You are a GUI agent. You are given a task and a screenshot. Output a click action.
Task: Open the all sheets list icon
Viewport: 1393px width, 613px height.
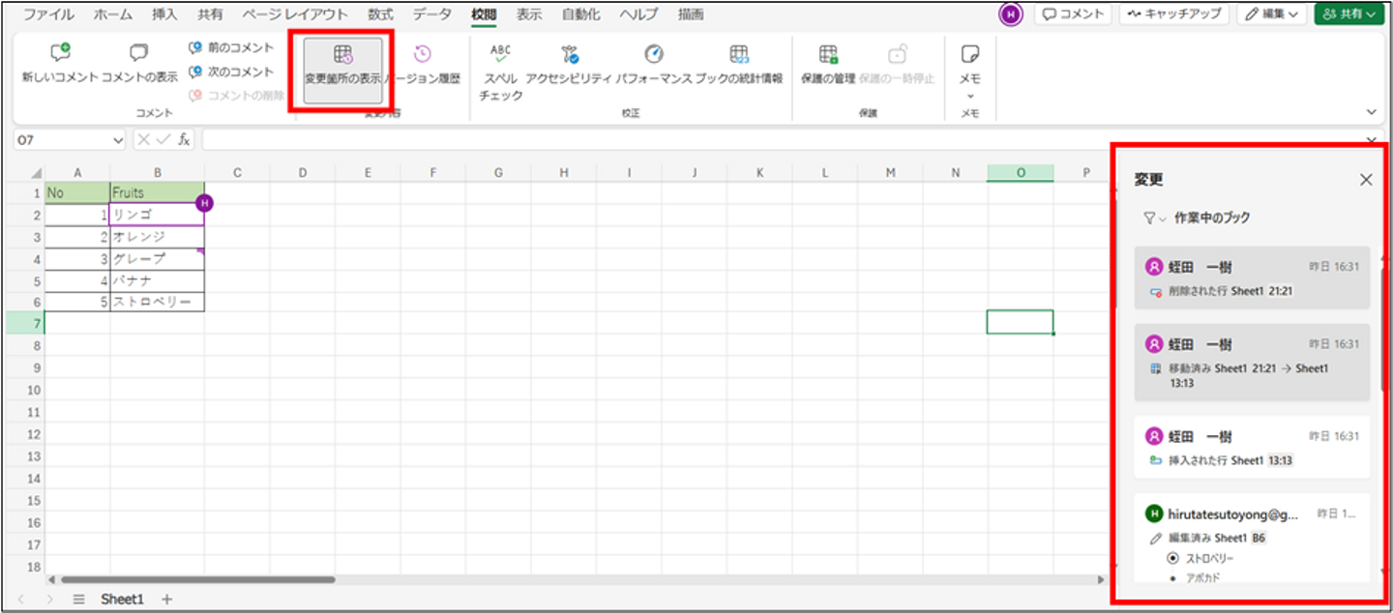point(79,599)
